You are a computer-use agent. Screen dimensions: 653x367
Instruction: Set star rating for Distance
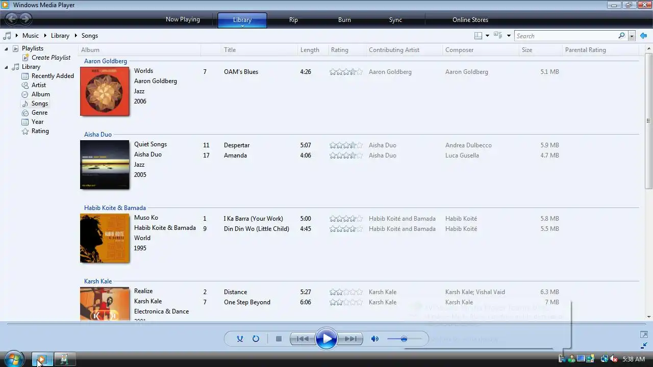346,292
